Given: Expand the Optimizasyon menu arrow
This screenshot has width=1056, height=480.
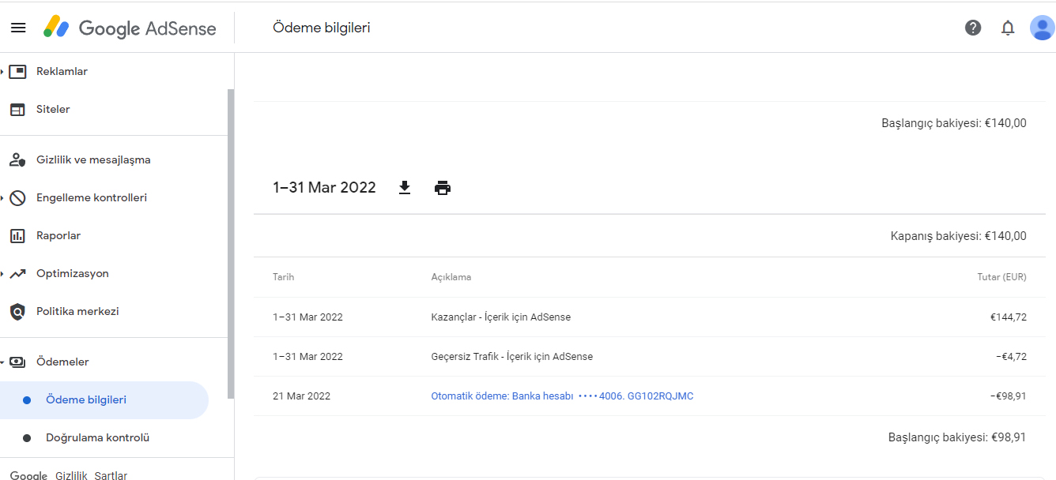Looking at the screenshot, I should point(2,273).
